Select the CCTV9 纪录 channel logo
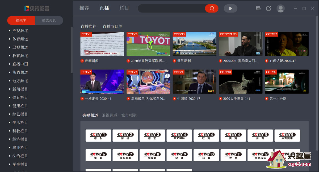319x172 pixels. coord(179,155)
